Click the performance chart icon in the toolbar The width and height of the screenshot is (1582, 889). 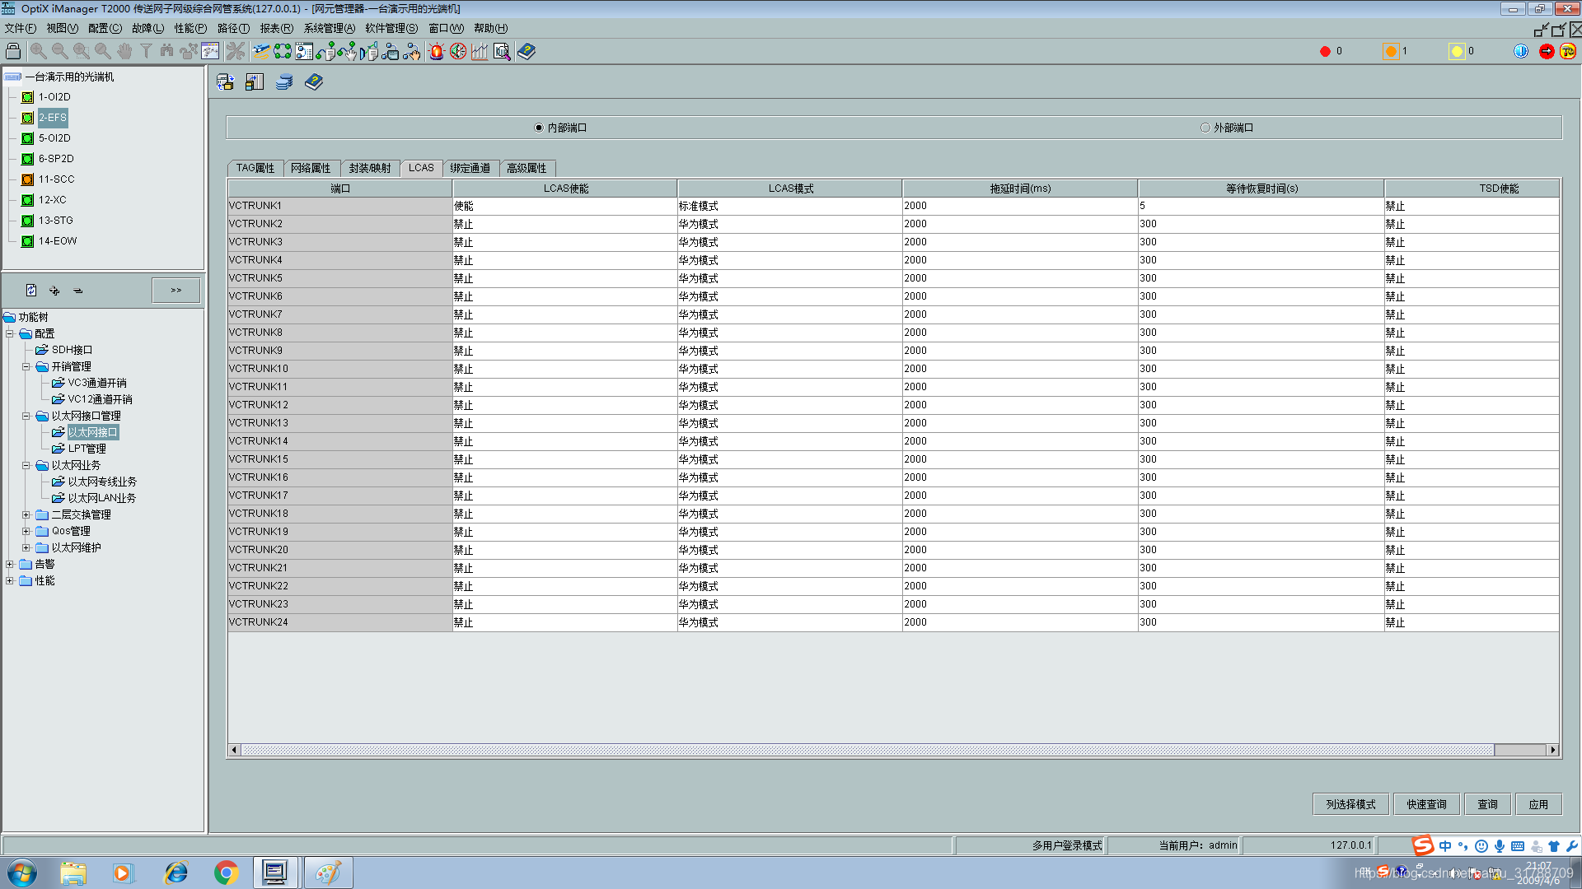click(x=480, y=51)
